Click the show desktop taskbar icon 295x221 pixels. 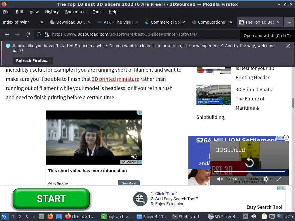click(x=59, y=217)
